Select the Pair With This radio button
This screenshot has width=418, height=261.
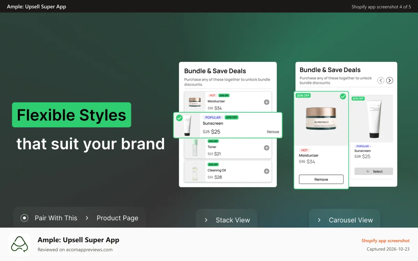[x=24, y=218]
